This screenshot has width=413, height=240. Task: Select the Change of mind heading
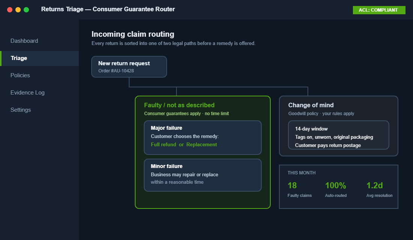[311, 105]
